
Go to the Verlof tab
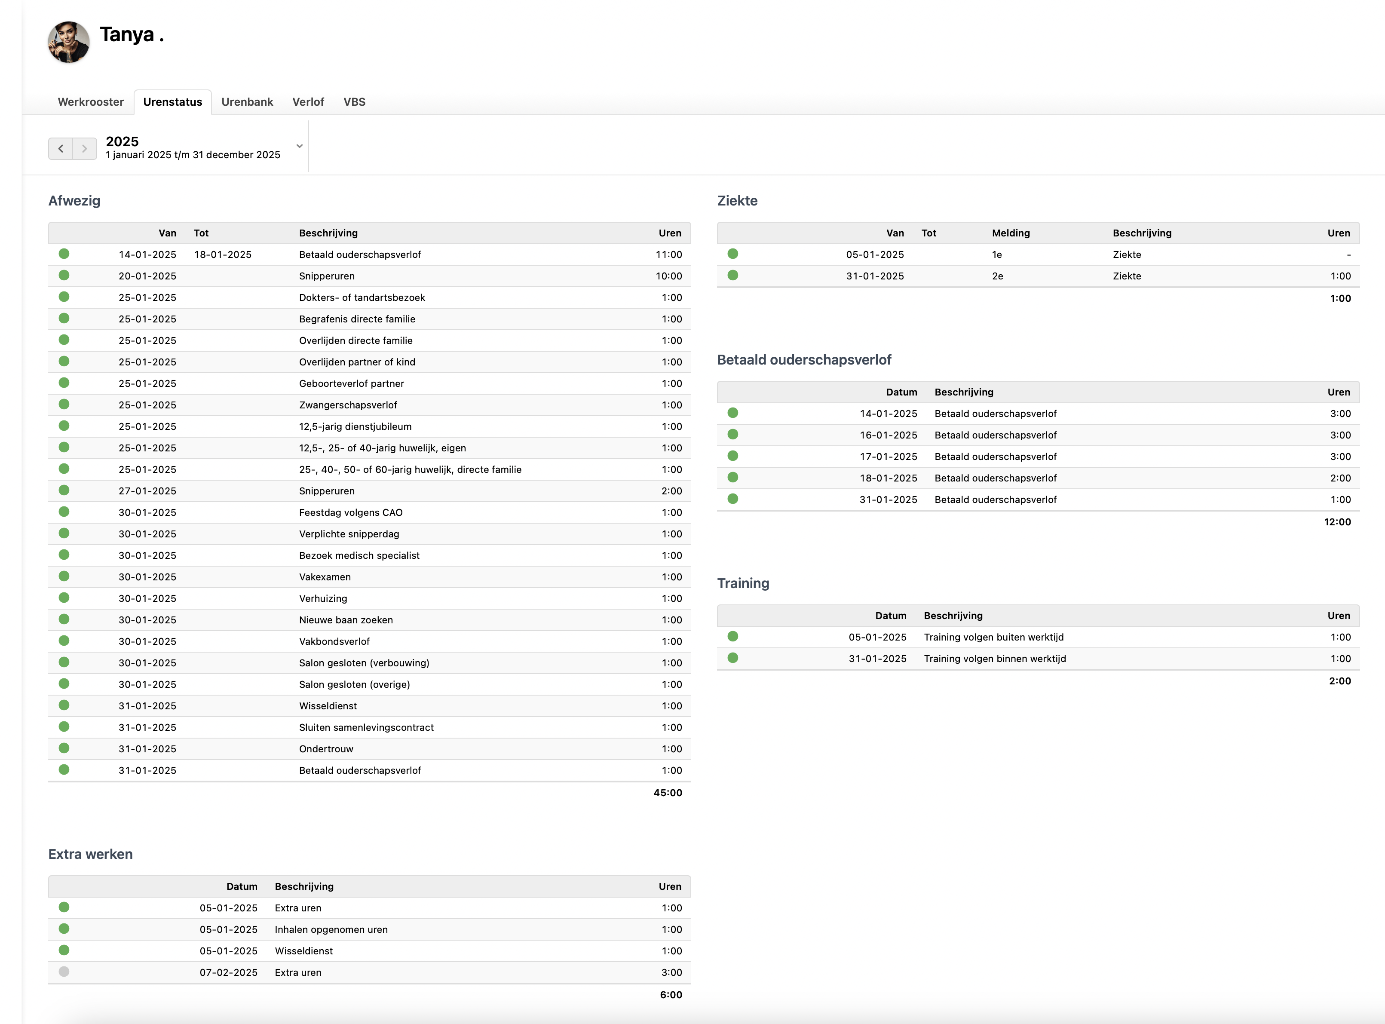point(308,101)
